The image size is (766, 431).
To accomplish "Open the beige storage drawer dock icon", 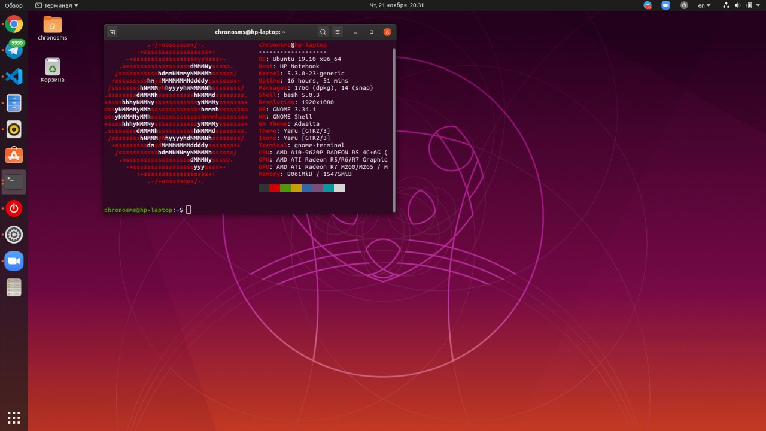I will tap(14, 287).
